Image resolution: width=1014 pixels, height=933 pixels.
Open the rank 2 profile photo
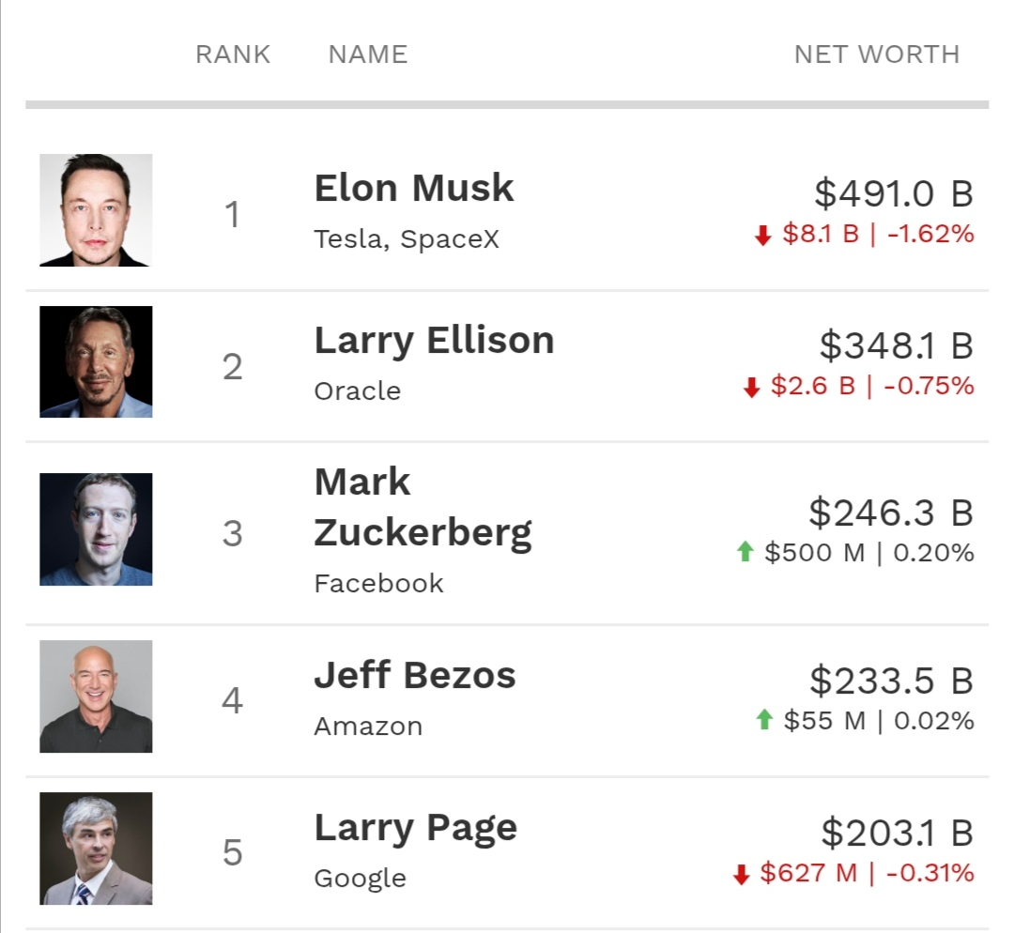(96, 361)
